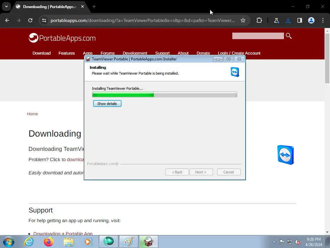Click Cancel in the installer
Viewport: 330px width, 248px height.
[228, 172]
